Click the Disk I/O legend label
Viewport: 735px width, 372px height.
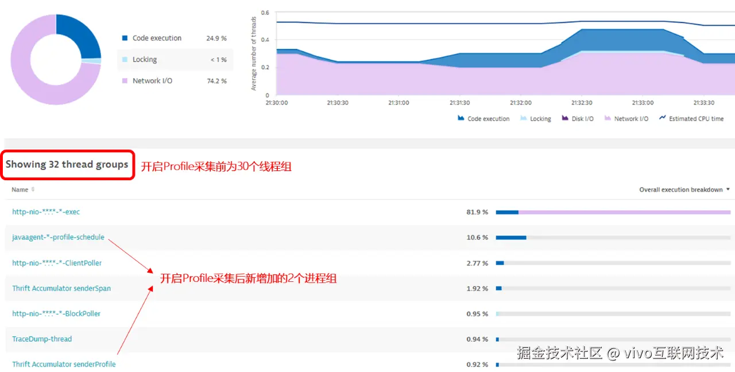tap(582, 119)
